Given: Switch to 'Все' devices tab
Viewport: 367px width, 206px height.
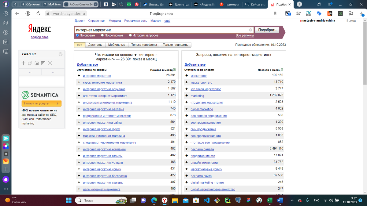Looking at the screenshot, I should pos(80,45).
